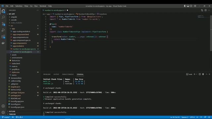Open the Source Control view icon

(x=3, y=24)
